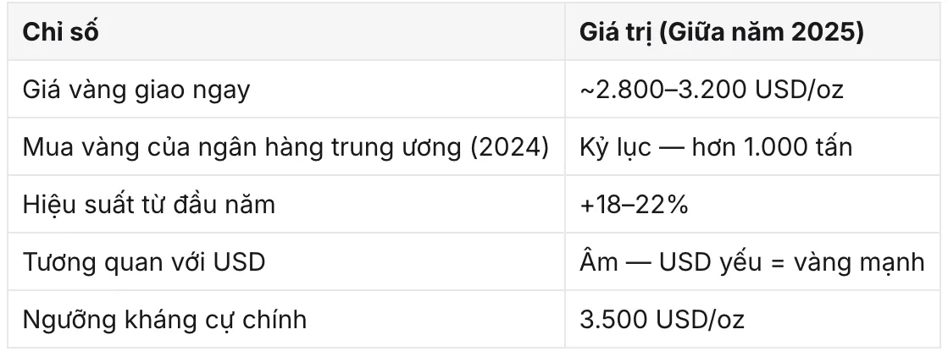The image size is (948, 357).
Task: Click the word 'Ngưỡng' in last row
Action: pyautogui.click(x=61, y=320)
